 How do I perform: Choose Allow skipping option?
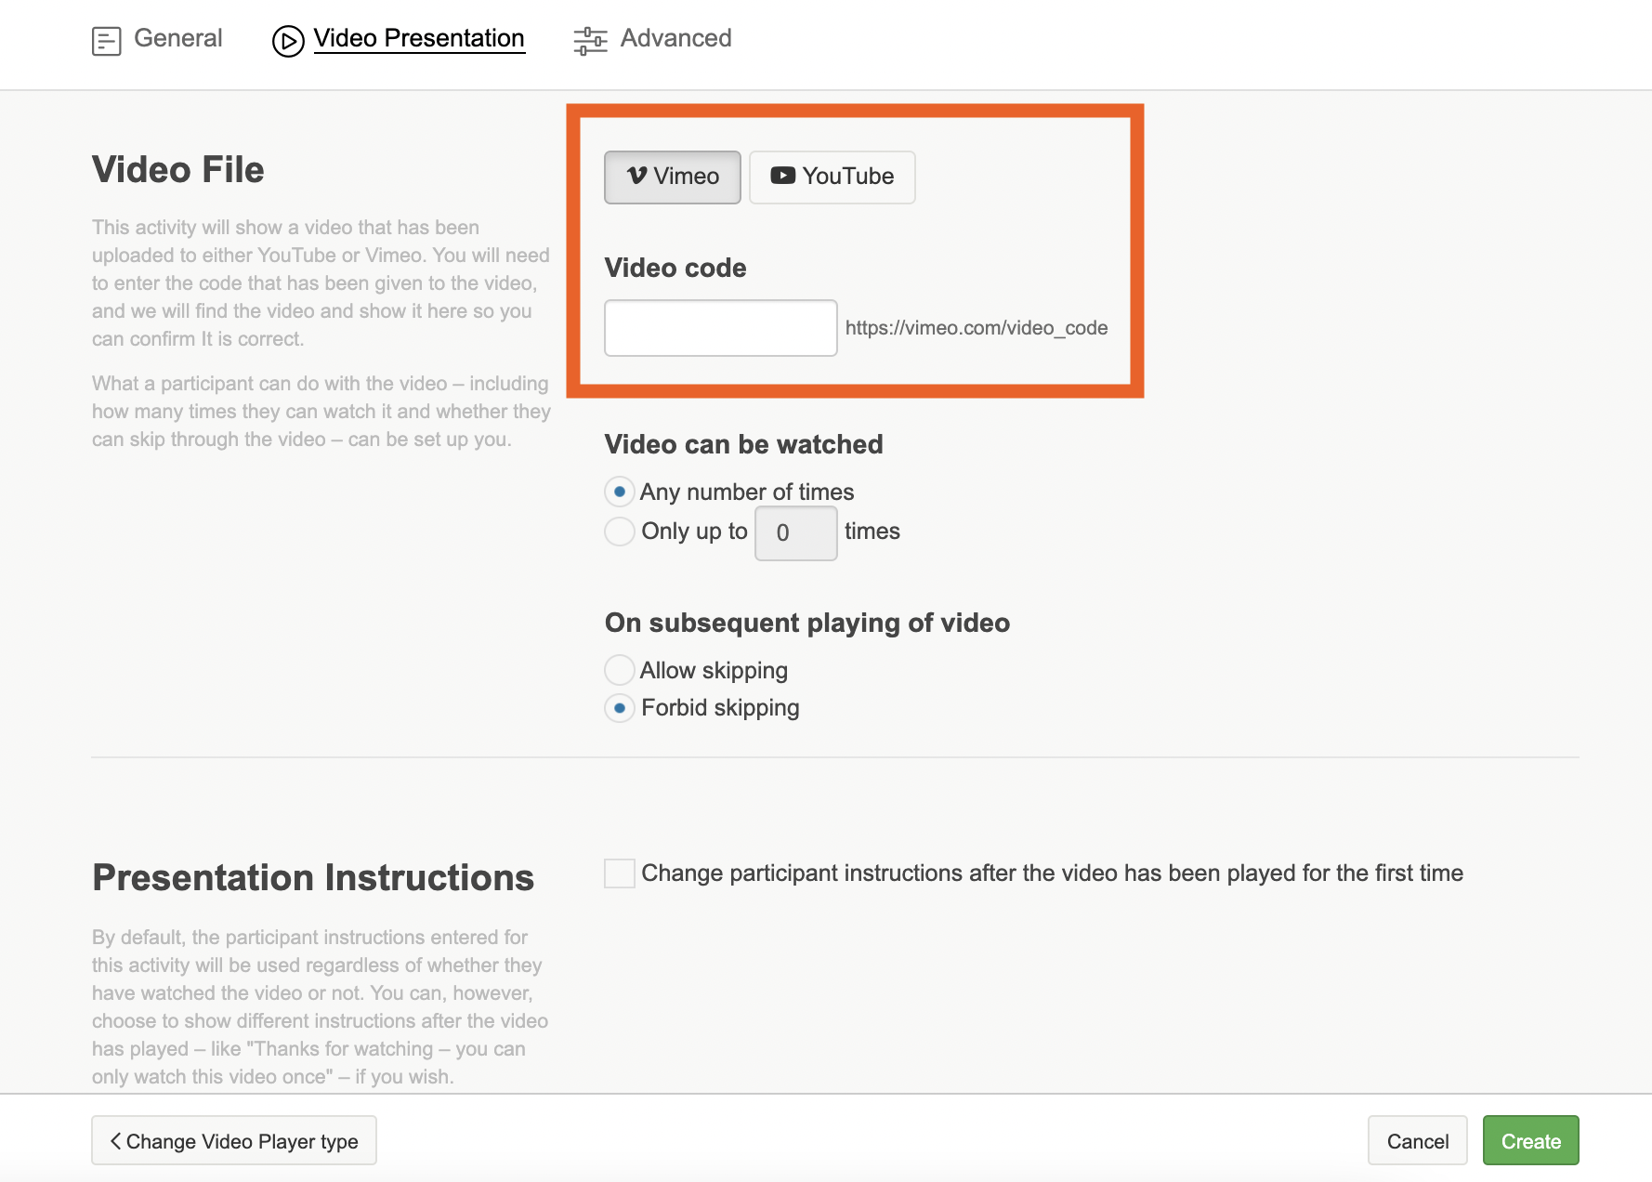pyautogui.click(x=620, y=670)
